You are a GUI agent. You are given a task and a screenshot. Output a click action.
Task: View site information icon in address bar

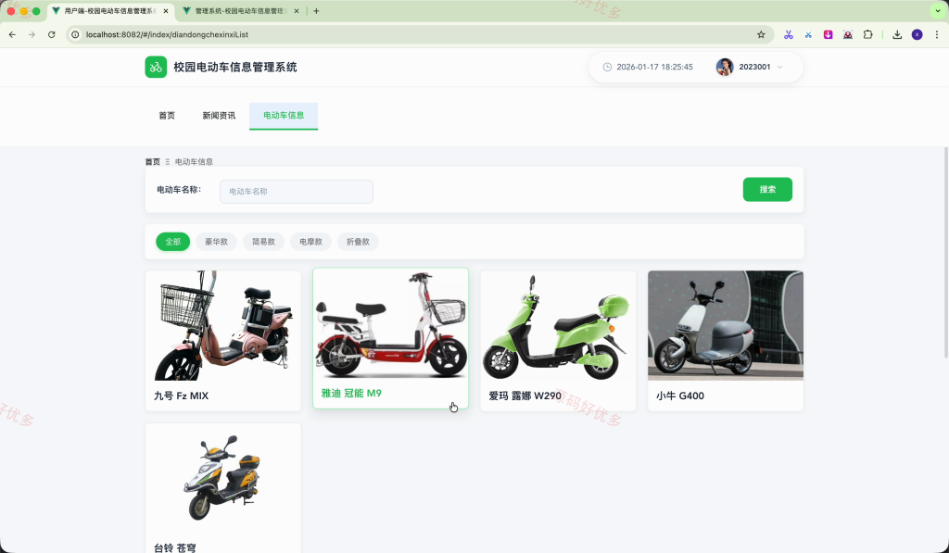[75, 34]
